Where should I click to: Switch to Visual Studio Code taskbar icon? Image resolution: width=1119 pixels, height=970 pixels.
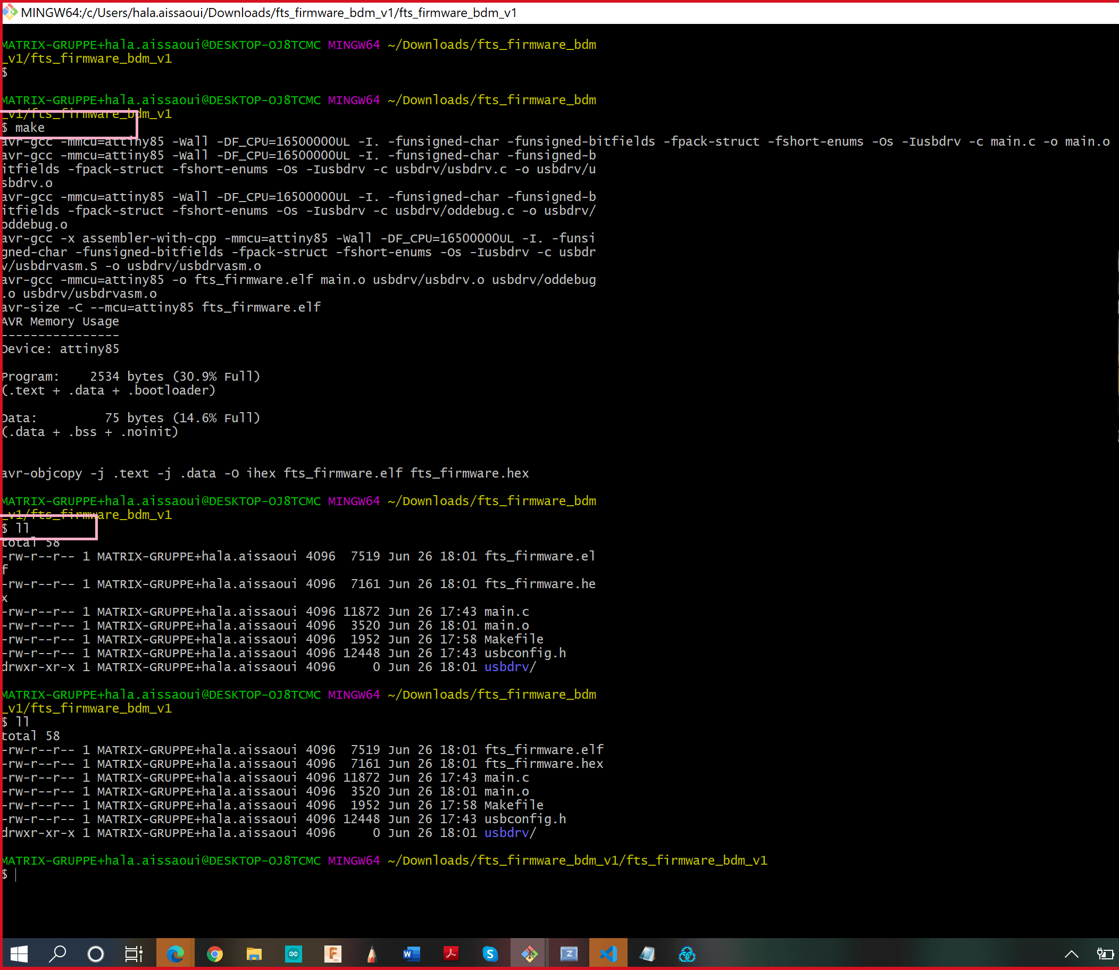tap(608, 954)
